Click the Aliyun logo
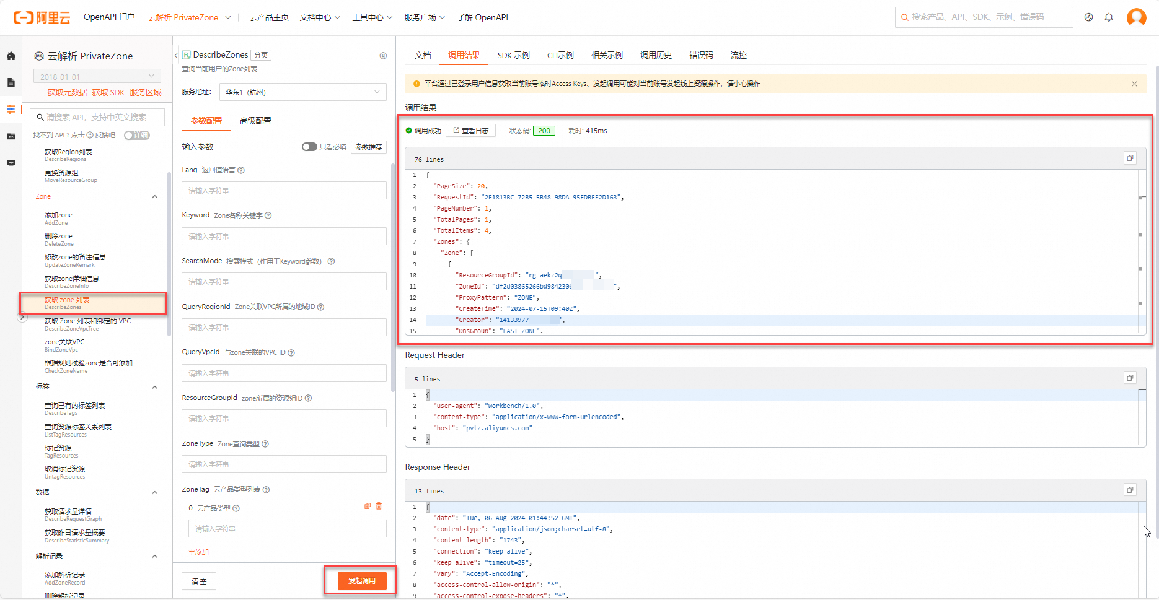 (x=42, y=17)
